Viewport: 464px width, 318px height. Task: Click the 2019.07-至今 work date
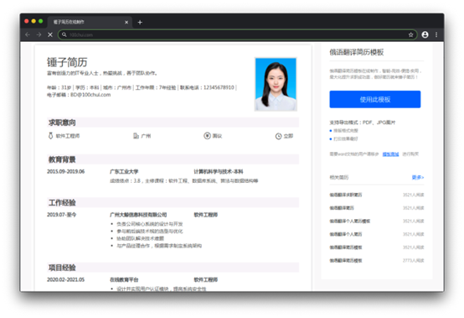pos(61,215)
